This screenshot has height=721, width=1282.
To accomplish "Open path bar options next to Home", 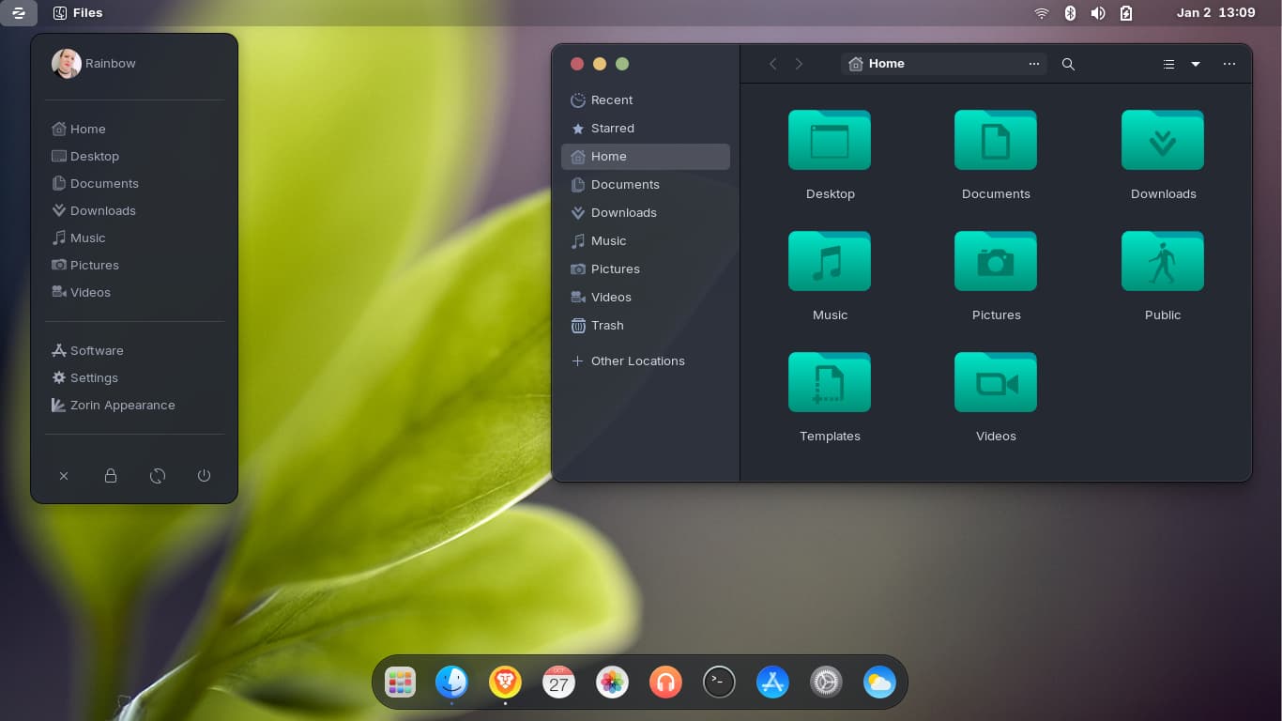I will (1033, 64).
